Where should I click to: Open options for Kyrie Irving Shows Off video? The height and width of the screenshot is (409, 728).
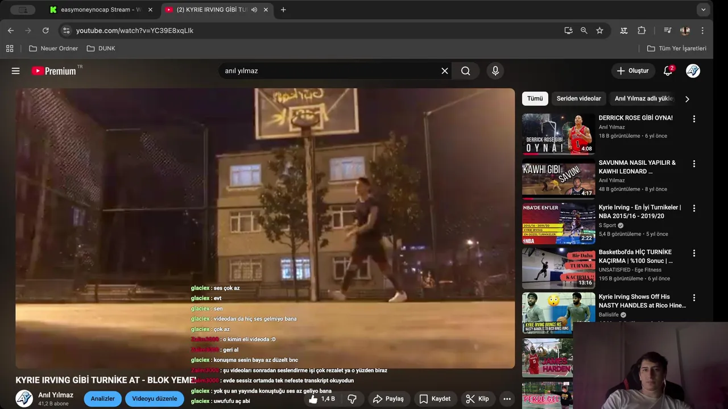click(x=694, y=298)
